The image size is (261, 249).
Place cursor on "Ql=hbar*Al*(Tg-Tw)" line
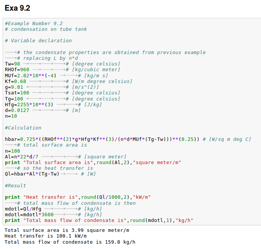tap(32, 174)
